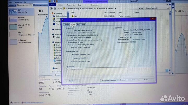Image resolution: width=188 pixels, height=105 pixels.
Task: Switch to the Звук tab
Action: (x=78, y=24)
